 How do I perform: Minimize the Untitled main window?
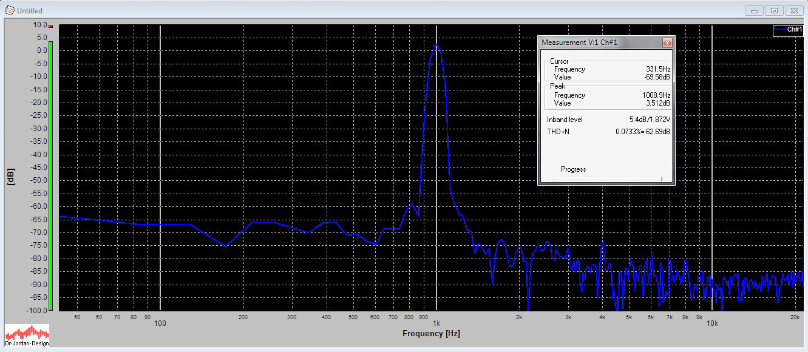click(x=755, y=10)
